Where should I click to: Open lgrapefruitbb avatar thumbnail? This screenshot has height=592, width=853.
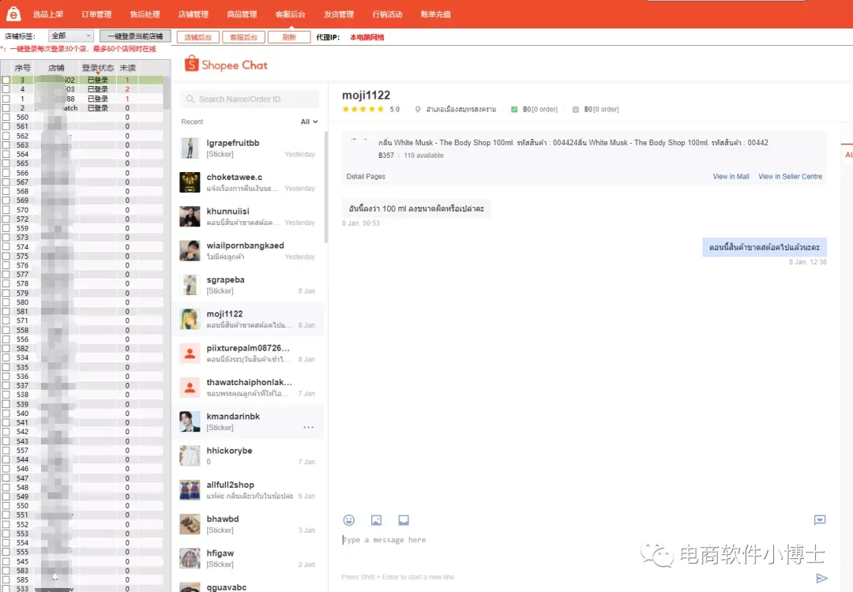(x=190, y=148)
